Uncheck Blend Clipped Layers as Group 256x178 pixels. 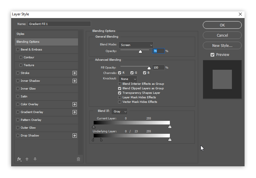120,88
